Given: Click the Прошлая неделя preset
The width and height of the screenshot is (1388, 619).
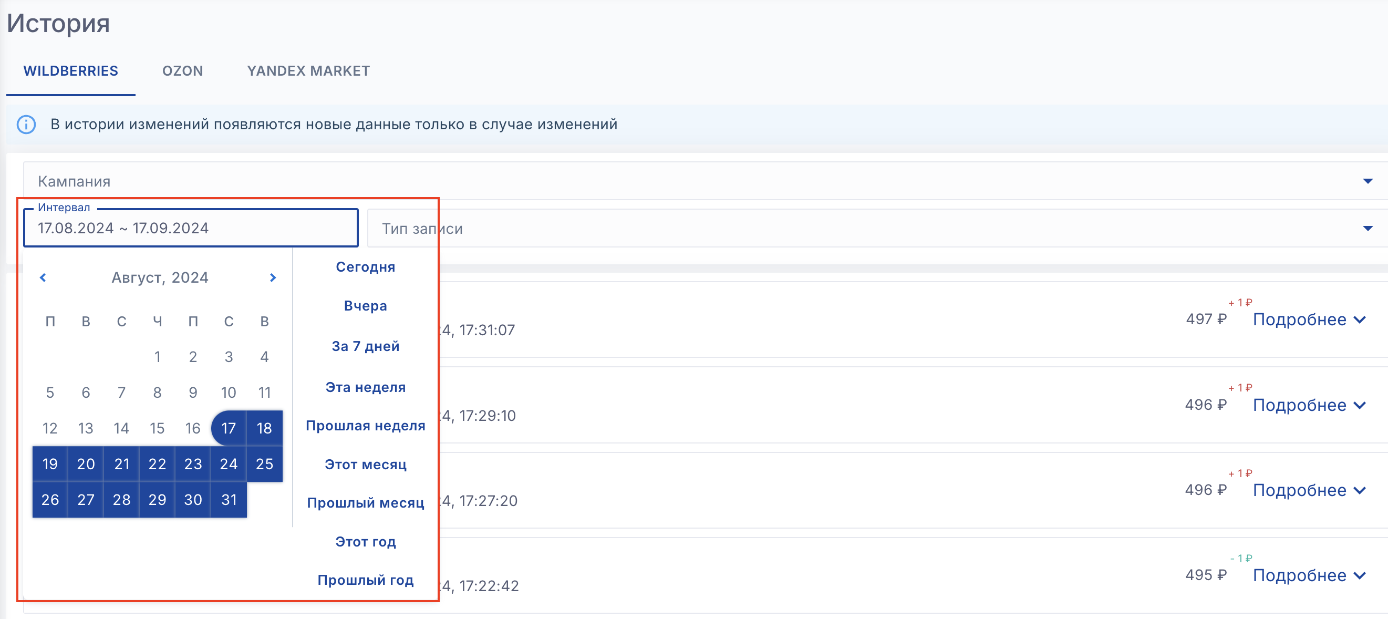Looking at the screenshot, I should [x=365, y=426].
